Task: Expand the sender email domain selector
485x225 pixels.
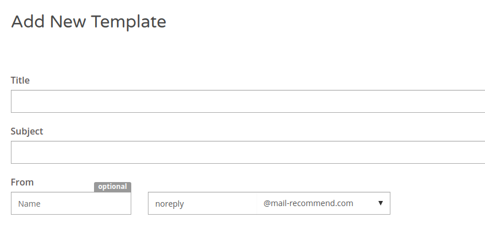Action: tap(323, 203)
